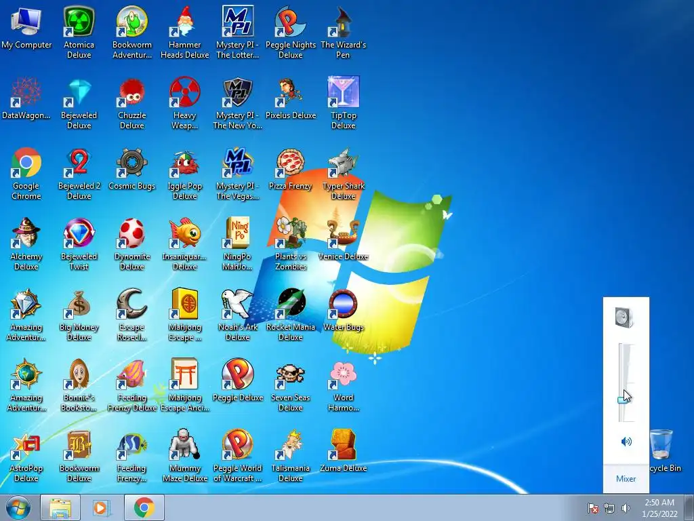
Task: Launch Peggle Nights Deluxe icon
Action: tap(290, 33)
